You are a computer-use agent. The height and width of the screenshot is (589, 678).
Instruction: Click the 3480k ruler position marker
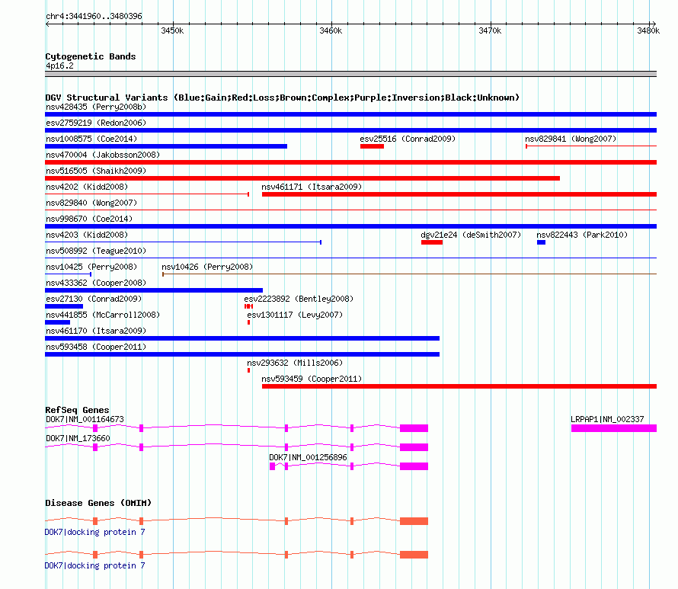pos(648,30)
